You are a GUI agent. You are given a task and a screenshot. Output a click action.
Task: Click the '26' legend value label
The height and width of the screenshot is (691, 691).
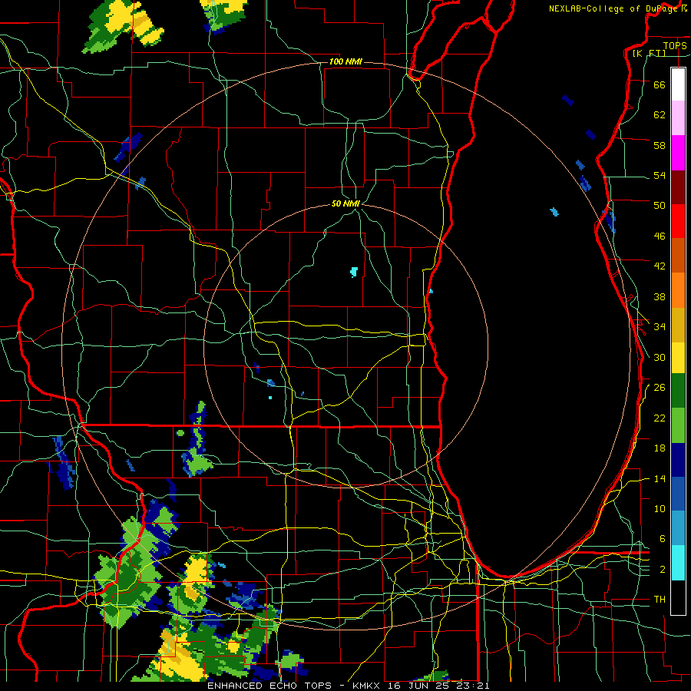click(660, 388)
